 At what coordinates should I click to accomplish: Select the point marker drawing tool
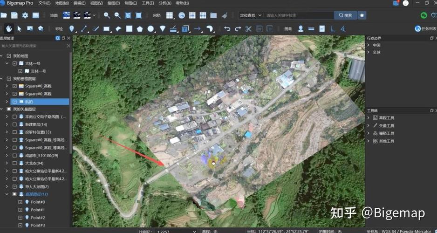coord(72,29)
